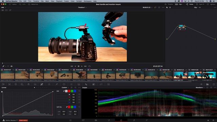
Task: Open the 3D stereoscopic palette
Action: coord(108,84)
